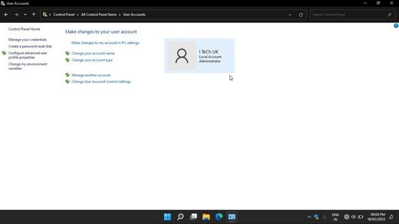The width and height of the screenshot is (399, 224).
Task: Select All Control Panel Items breadcrumb
Action: coord(99,14)
